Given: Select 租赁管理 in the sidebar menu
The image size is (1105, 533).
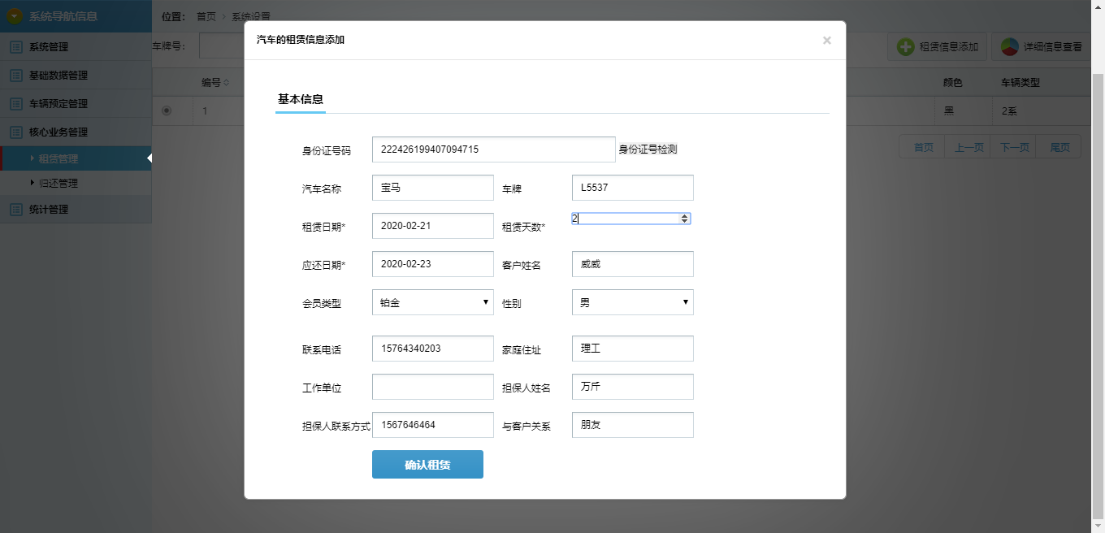Looking at the screenshot, I should [x=58, y=159].
